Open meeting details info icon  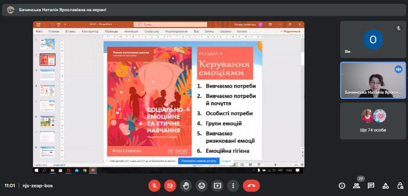click(342, 186)
